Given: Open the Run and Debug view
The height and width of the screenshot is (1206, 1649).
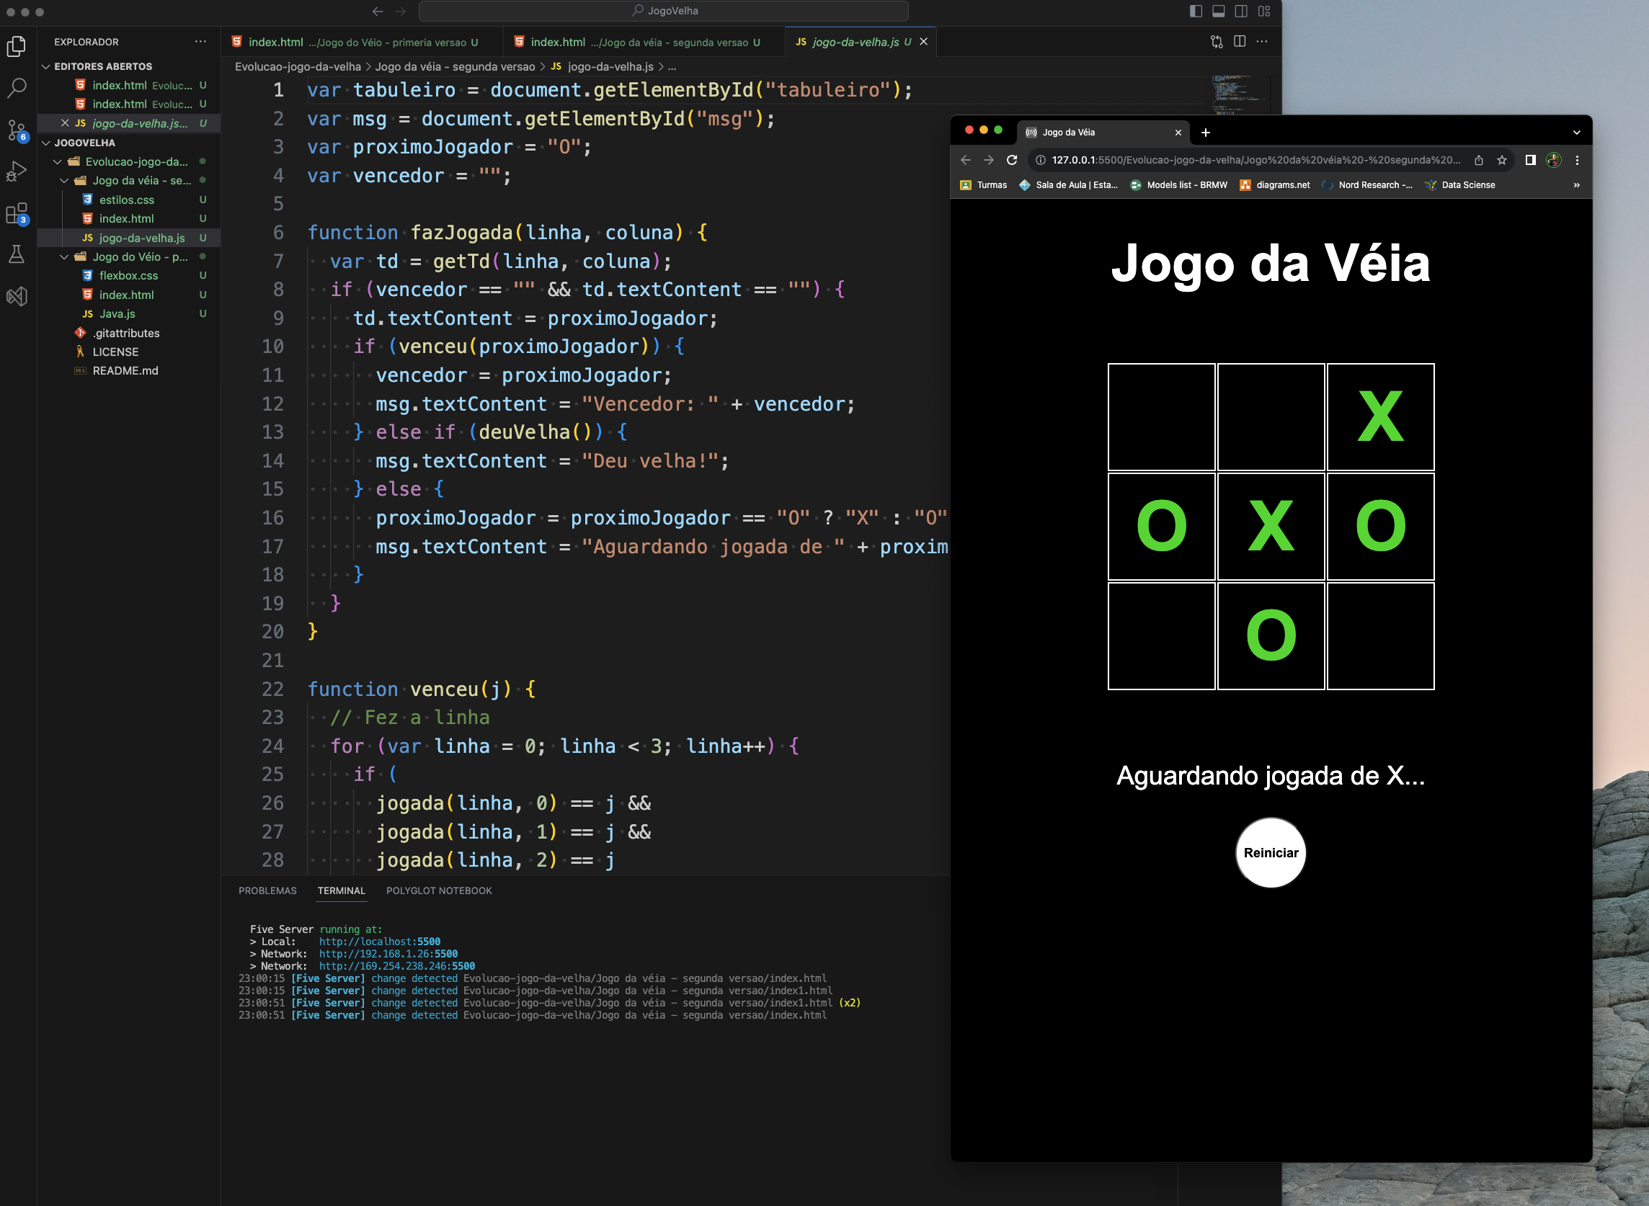Looking at the screenshot, I should coord(17,171).
